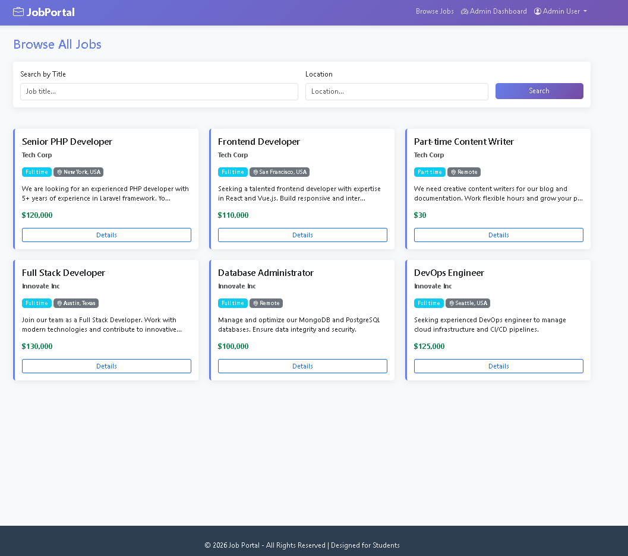View Details for Full Stack Developer
Screen dimensions: 628x556
(106, 366)
